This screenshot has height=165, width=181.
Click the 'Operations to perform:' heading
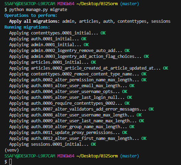pos(31,16)
